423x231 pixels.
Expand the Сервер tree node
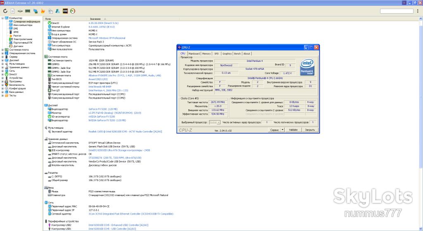[2, 57]
